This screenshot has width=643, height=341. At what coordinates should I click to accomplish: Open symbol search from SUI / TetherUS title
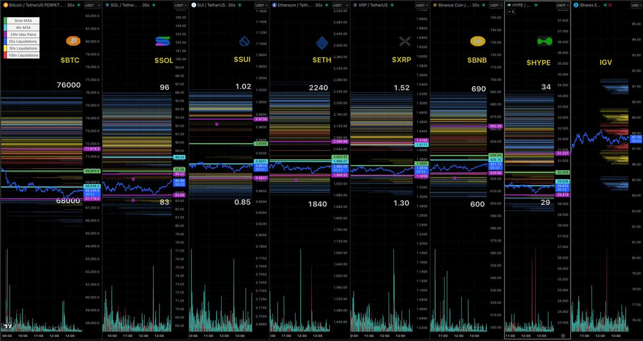pyautogui.click(x=211, y=5)
